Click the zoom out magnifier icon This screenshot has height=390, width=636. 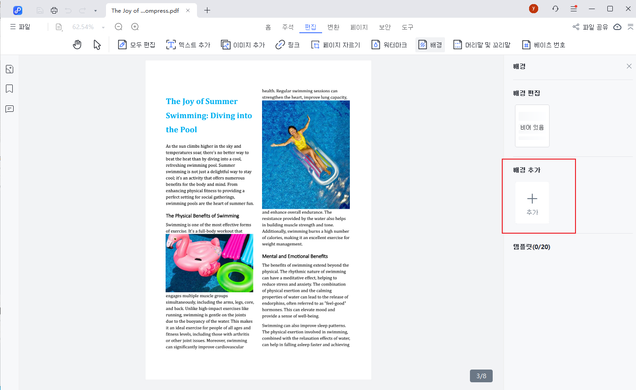(119, 27)
